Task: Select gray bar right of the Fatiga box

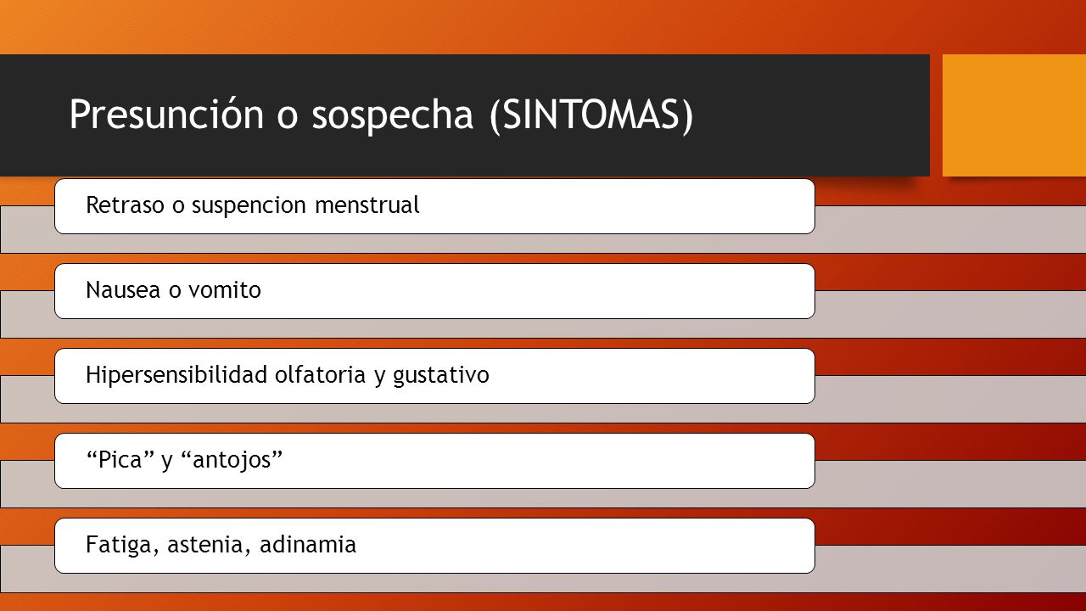Action: tap(950, 569)
